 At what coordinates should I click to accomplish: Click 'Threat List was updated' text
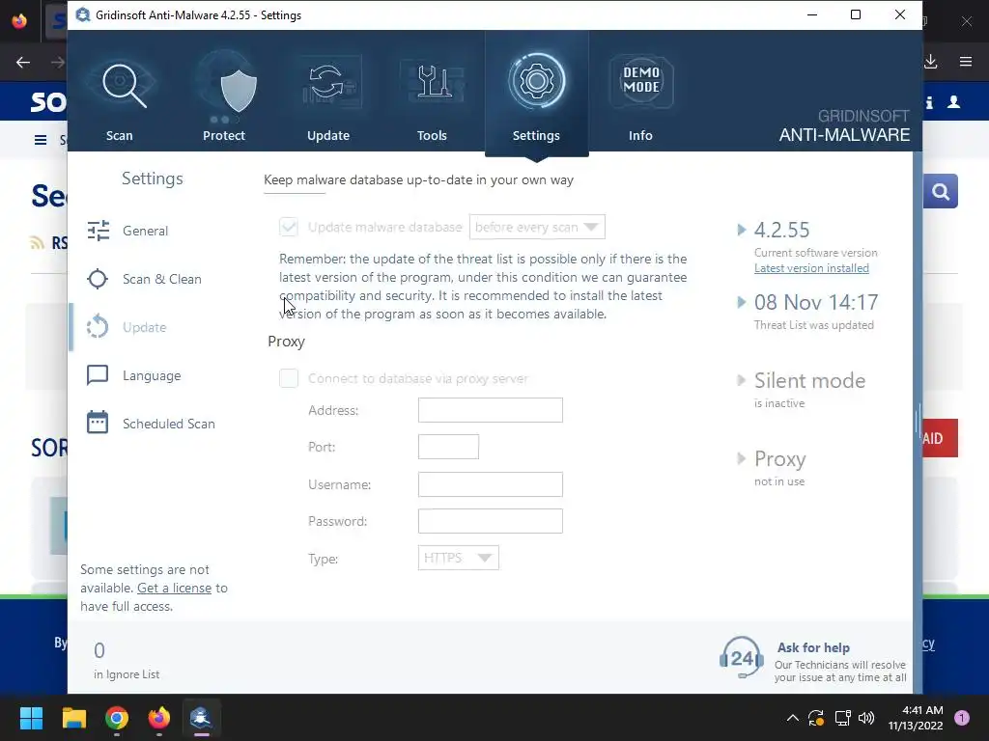click(814, 325)
